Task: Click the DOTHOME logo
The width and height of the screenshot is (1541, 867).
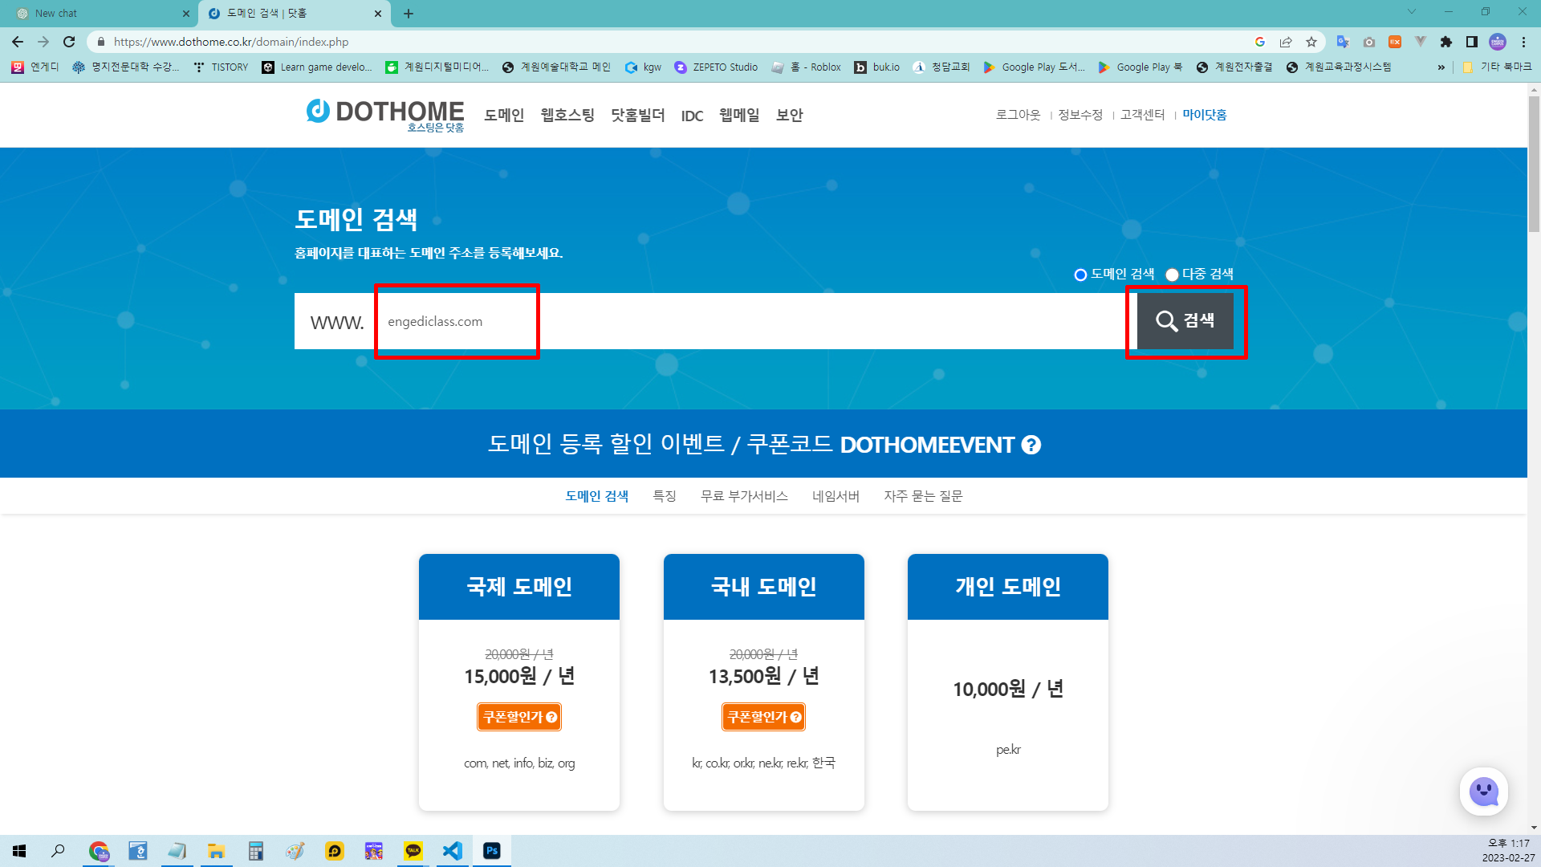Action: coord(385,114)
